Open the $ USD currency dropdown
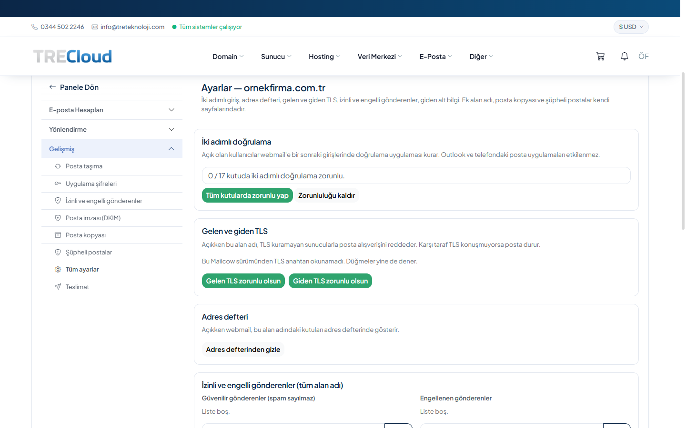Image resolution: width=686 pixels, height=428 pixels. [631, 27]
